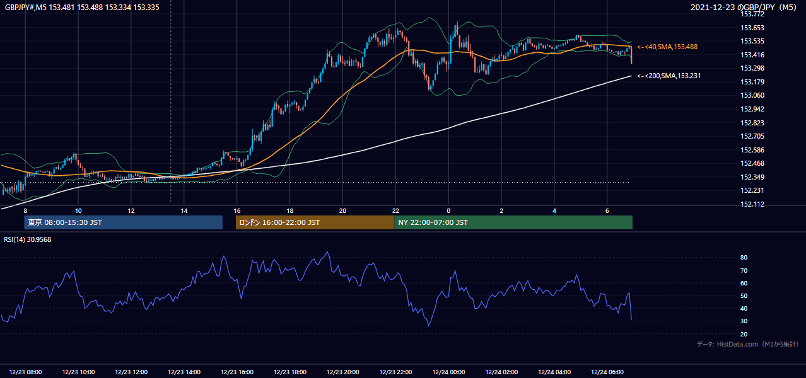The image size is (806, 378).
Task: Click the bottom time label 12/23 20:00
Action: (x=342, y=372)
